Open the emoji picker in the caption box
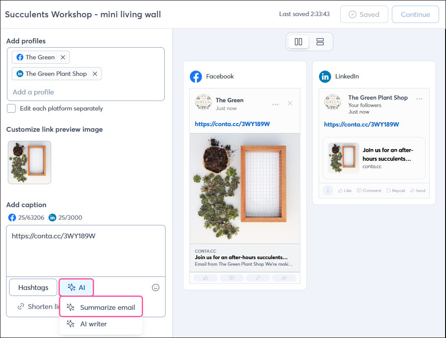Screen dimensions: 446x338 pos(156,287)
